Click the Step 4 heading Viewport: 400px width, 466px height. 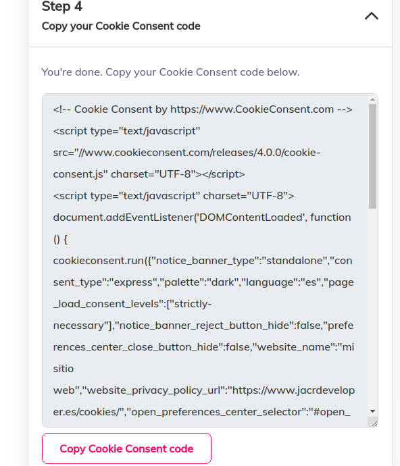62,7
